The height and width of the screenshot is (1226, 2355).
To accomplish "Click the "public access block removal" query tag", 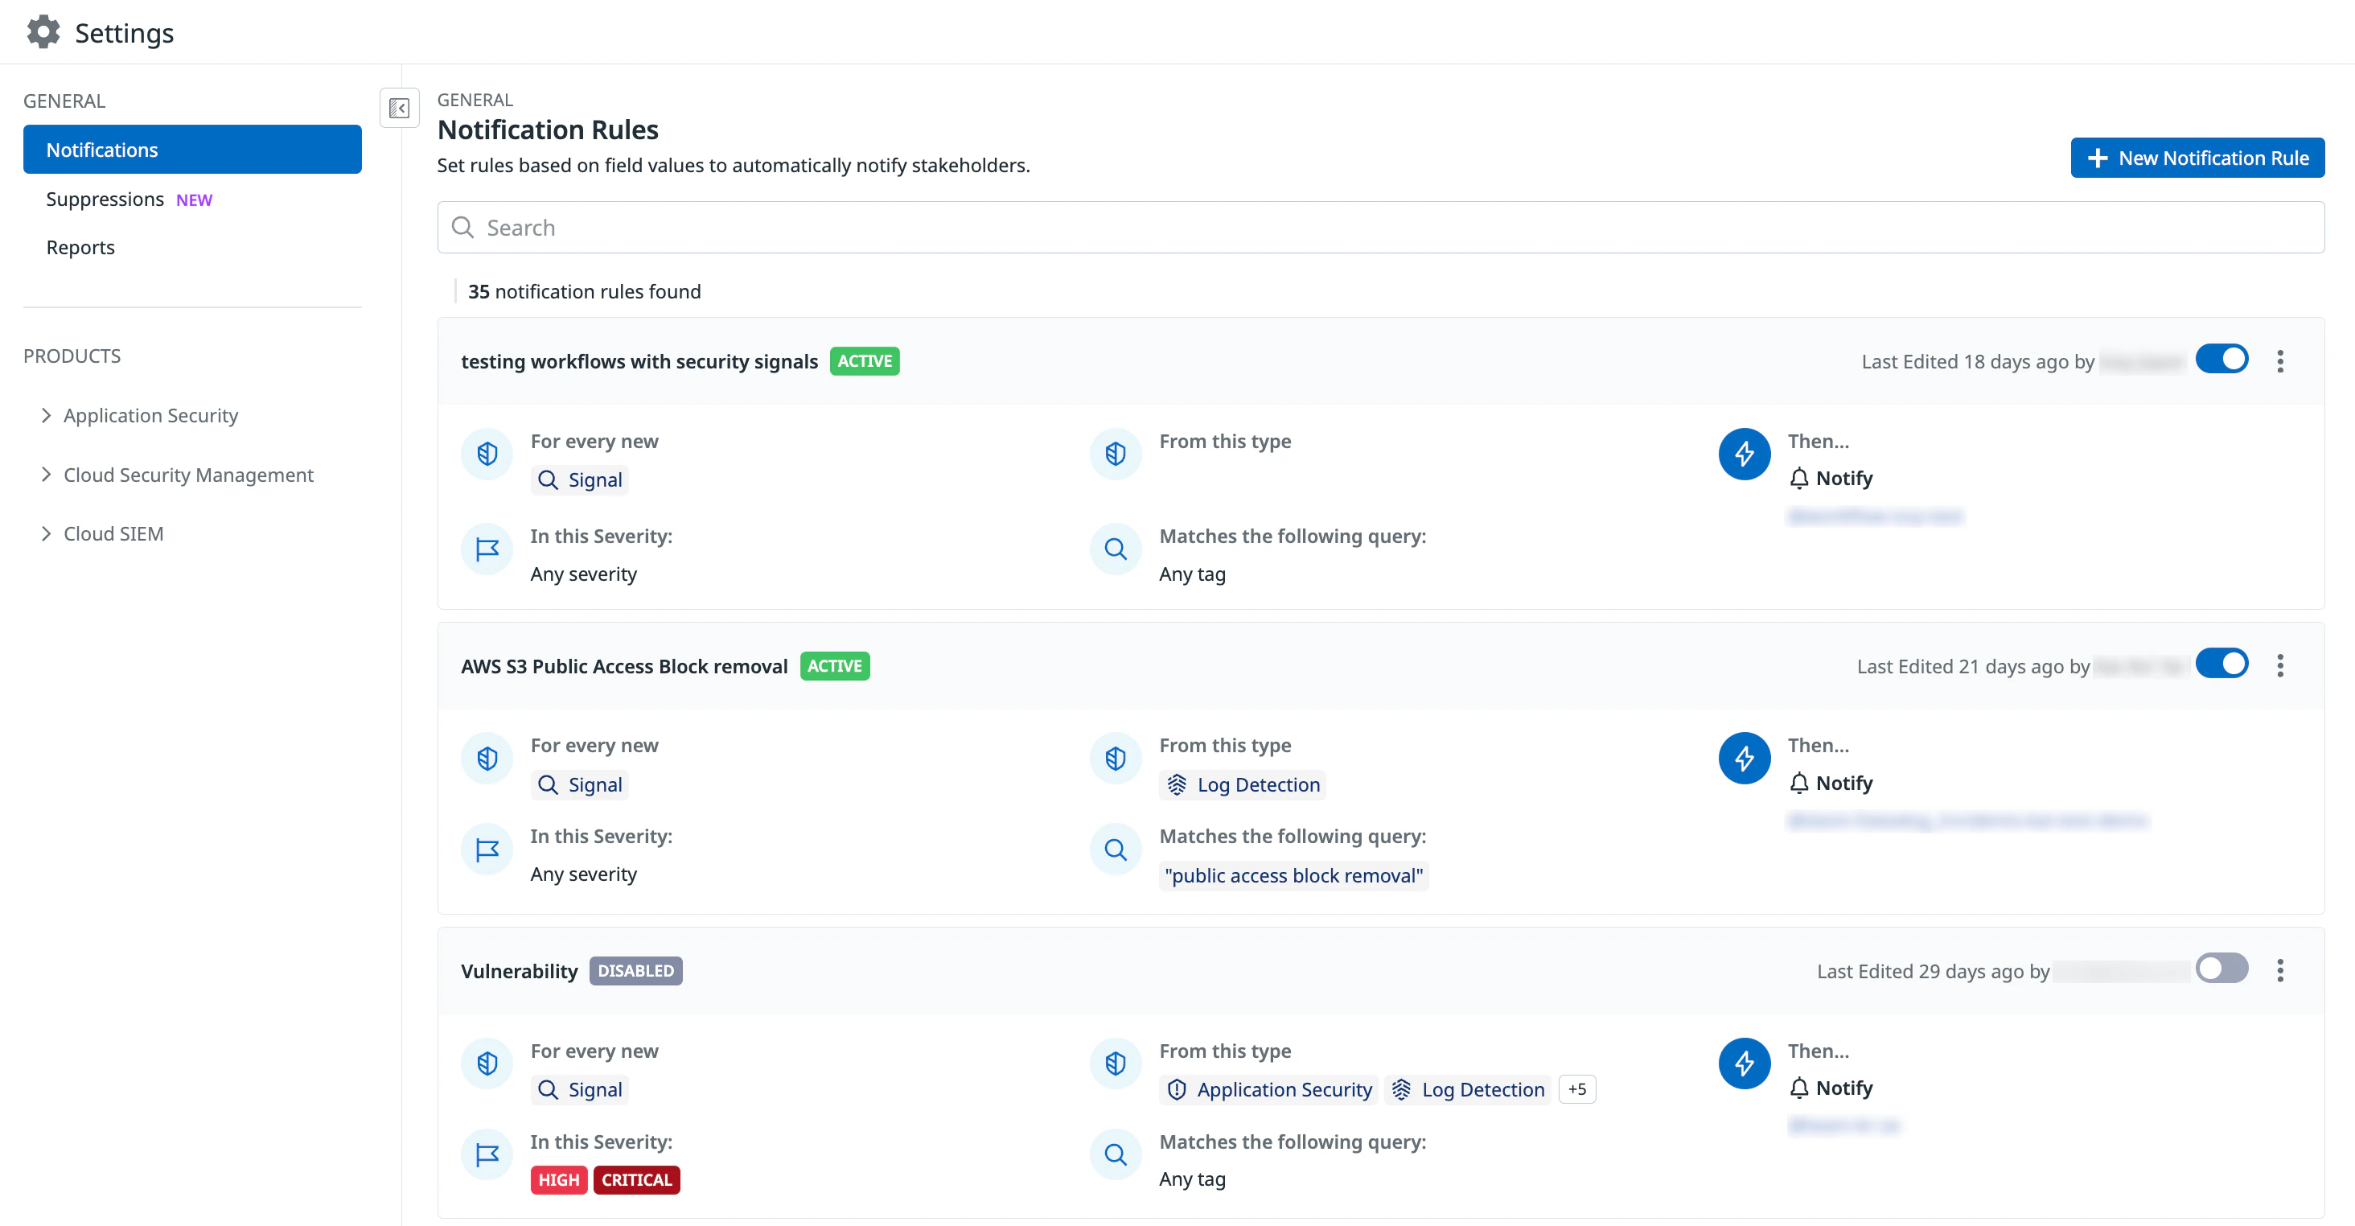I will click(x=1293, y=875).
